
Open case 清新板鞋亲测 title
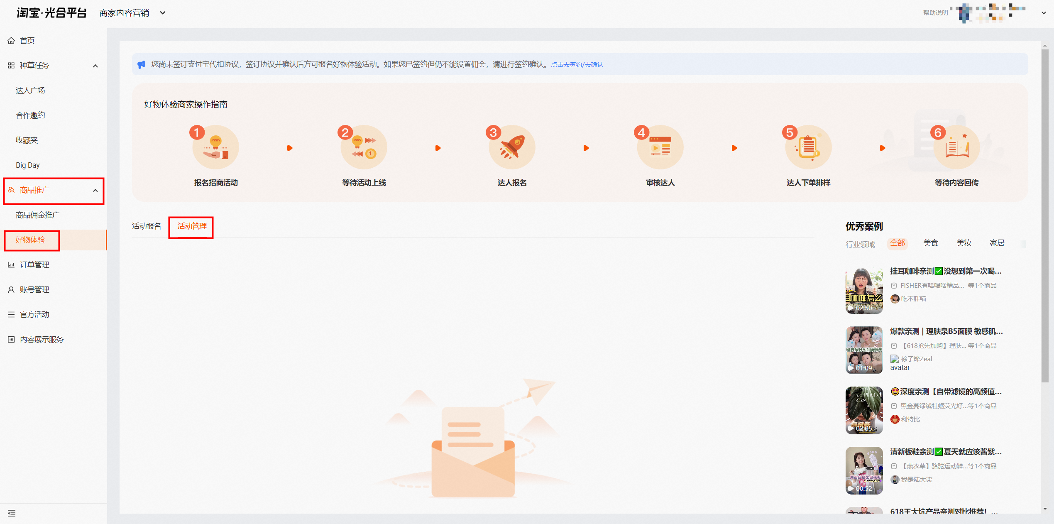coord(946,452)
